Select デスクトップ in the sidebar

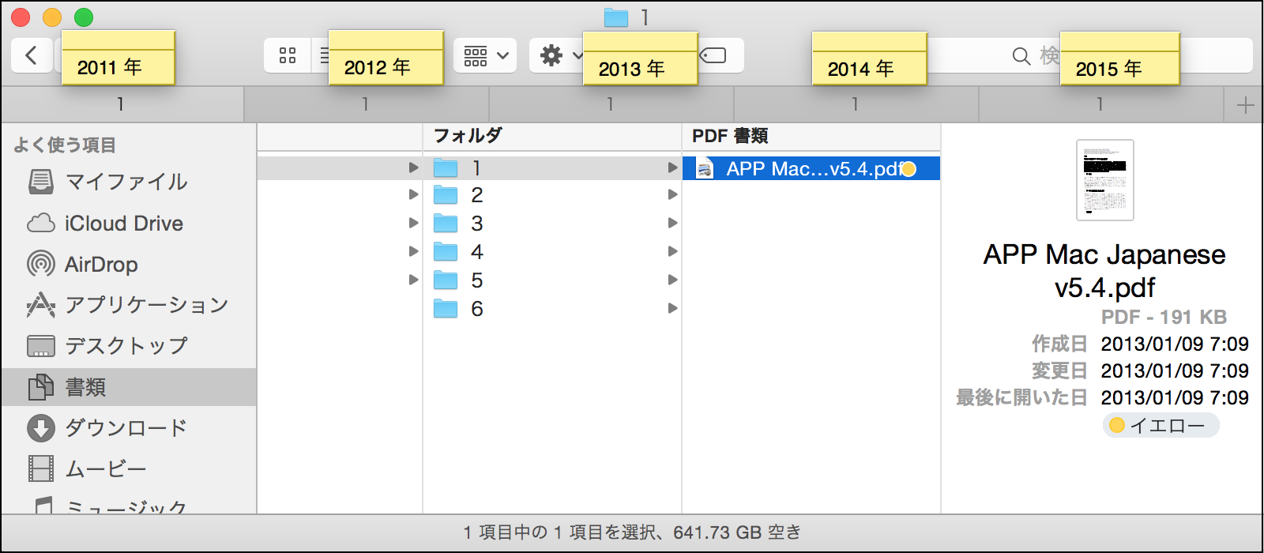pos(129,346)
